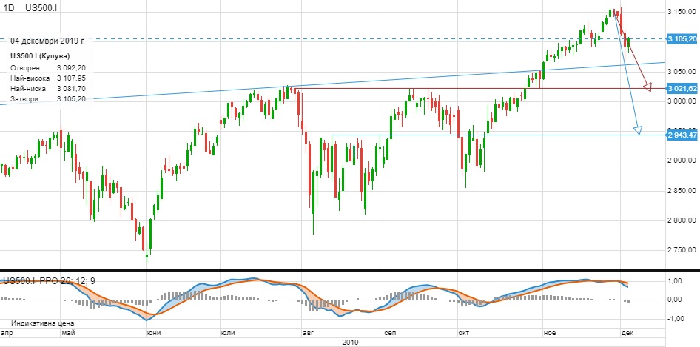Click the 3 150,00 price axis label
The width and height of the screenshot is (700, 347).
click(682, 12)
